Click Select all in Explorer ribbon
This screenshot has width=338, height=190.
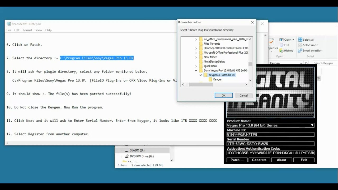tap(306, 40)
